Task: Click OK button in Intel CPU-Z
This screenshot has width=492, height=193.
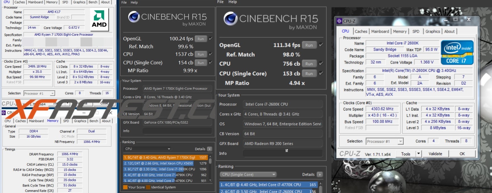Action: click(x=462, y=154)
